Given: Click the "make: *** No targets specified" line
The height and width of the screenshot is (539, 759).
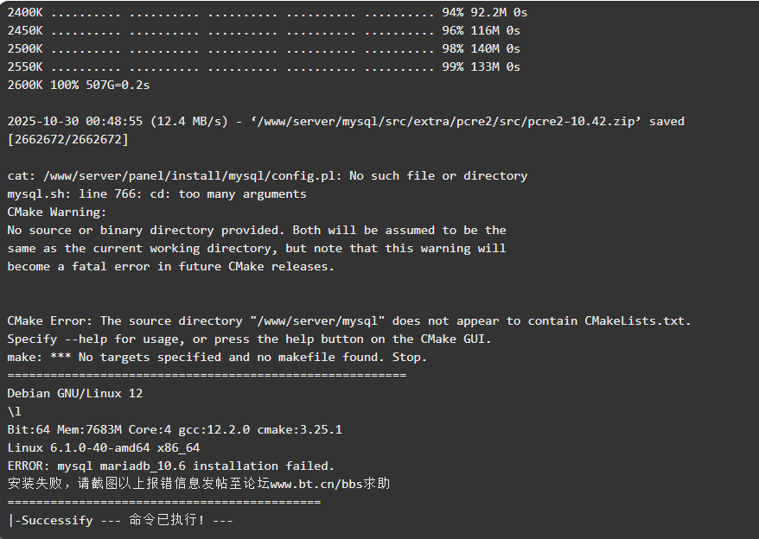Looking at the screenshot, I should point(217,357).
